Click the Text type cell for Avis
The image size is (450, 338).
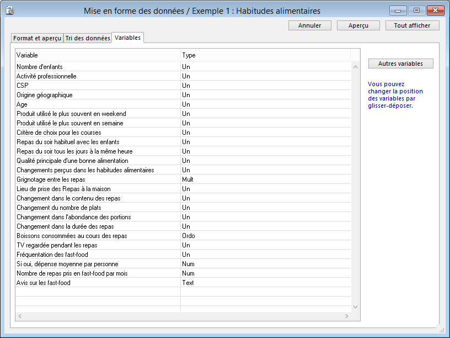(266, 283)
